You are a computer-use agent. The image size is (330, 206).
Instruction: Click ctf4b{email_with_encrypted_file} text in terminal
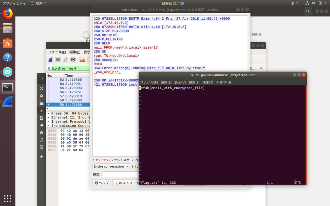click(x=172, y=88)
